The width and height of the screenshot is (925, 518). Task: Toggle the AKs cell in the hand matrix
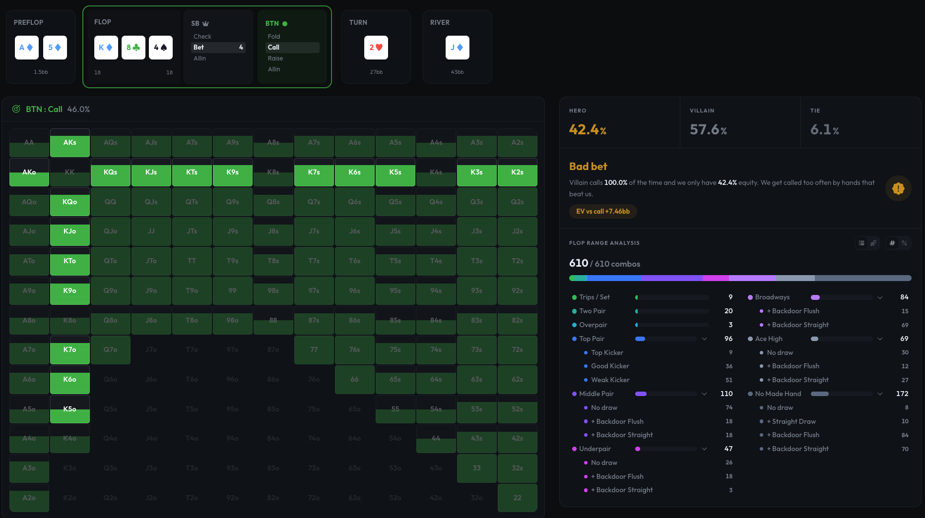tap(69, 142)
